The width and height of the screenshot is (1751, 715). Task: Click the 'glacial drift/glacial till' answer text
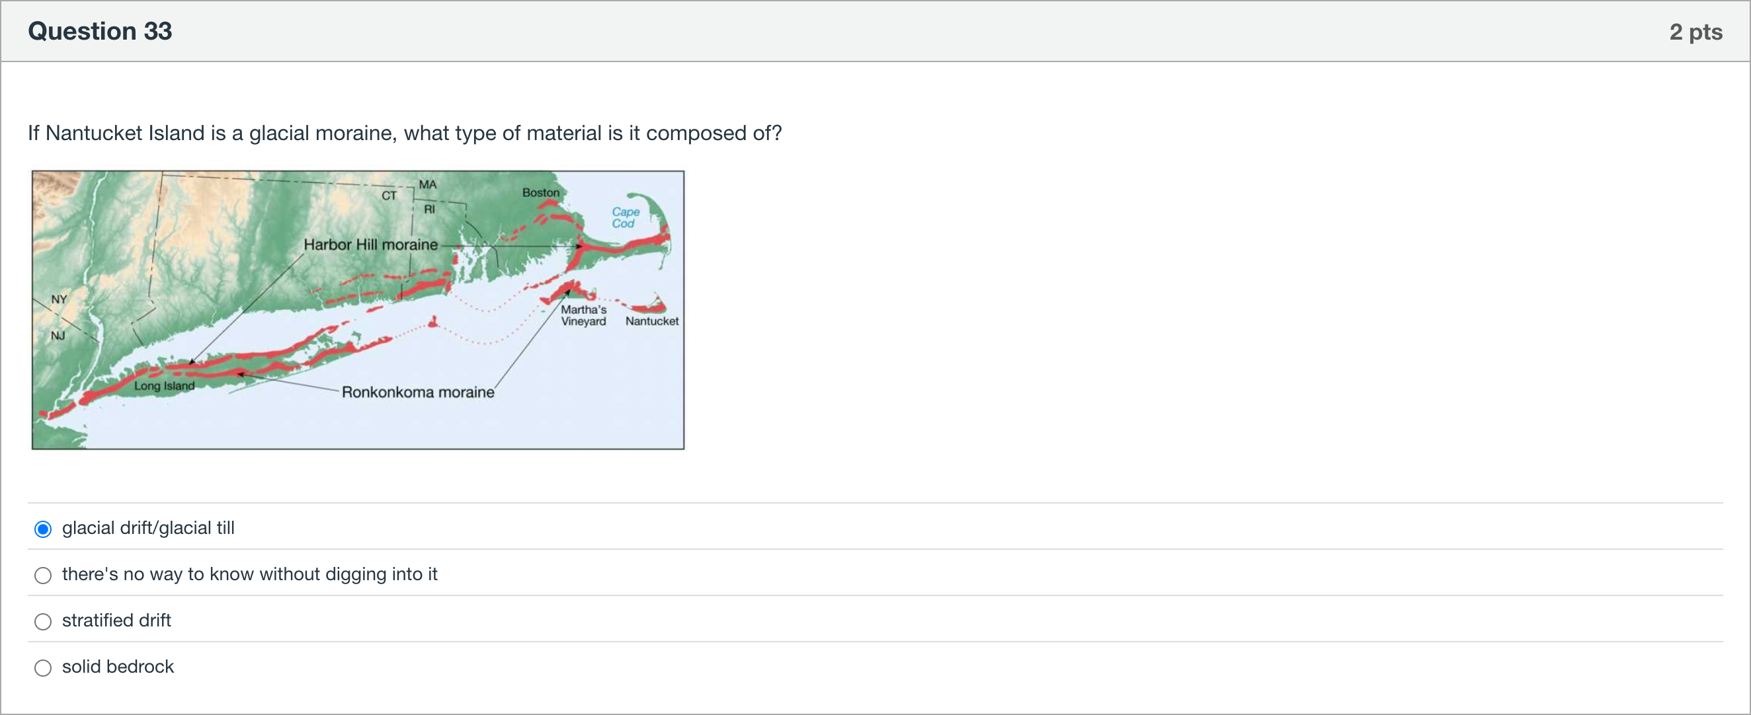148,527
